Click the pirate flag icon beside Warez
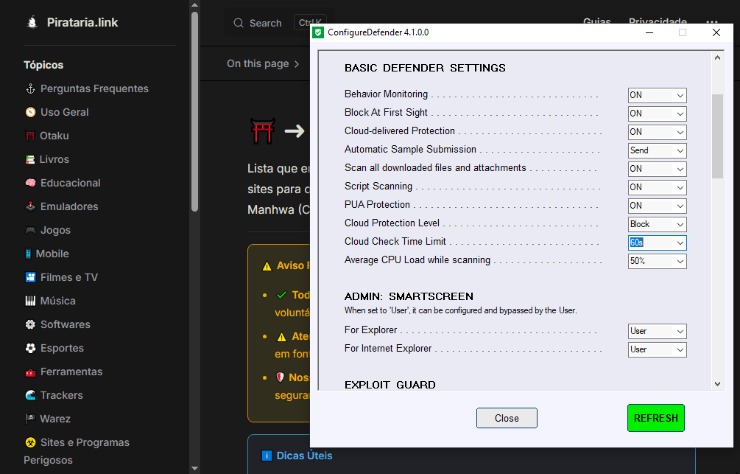The height and width of the screenshot is (474, 740). click(30, 419)
